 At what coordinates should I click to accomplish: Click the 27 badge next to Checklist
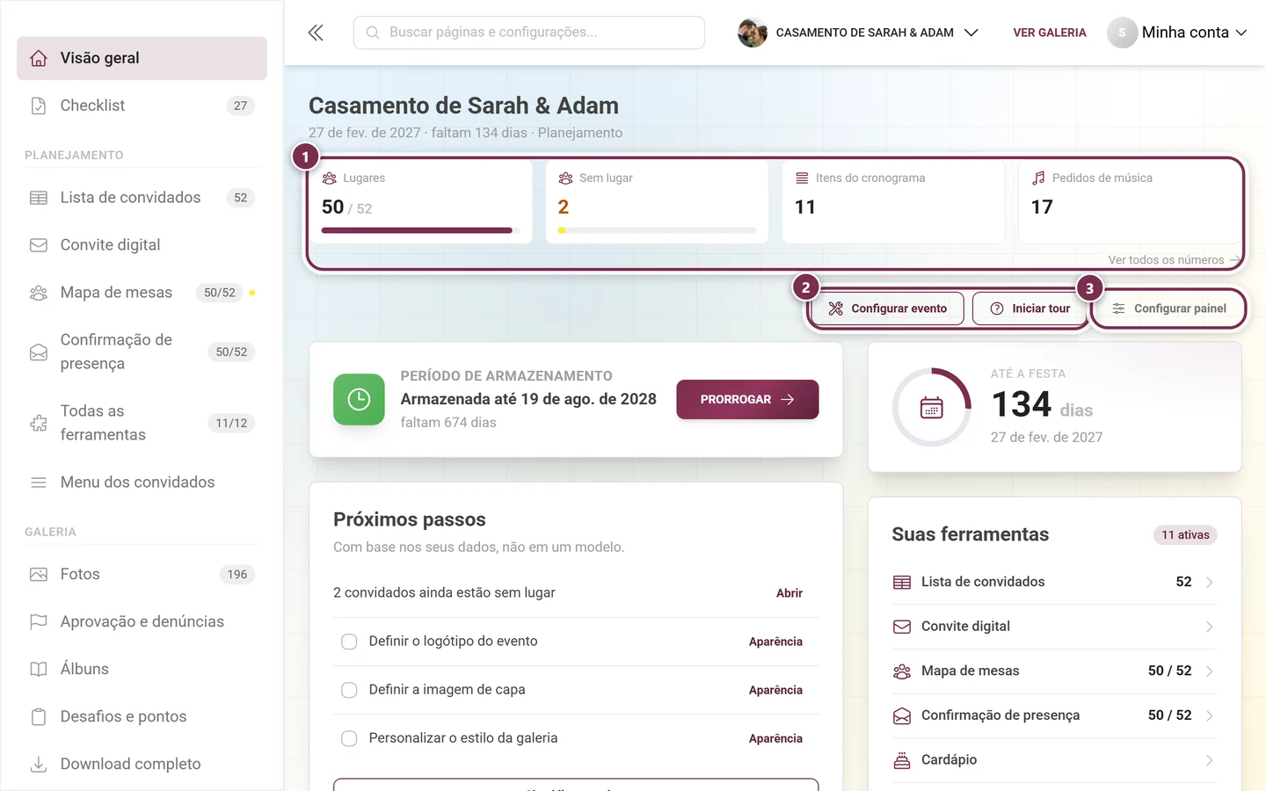point(241,105)
